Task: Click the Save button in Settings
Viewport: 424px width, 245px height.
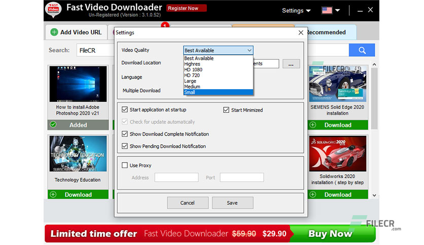Action: tap(233, 202)
